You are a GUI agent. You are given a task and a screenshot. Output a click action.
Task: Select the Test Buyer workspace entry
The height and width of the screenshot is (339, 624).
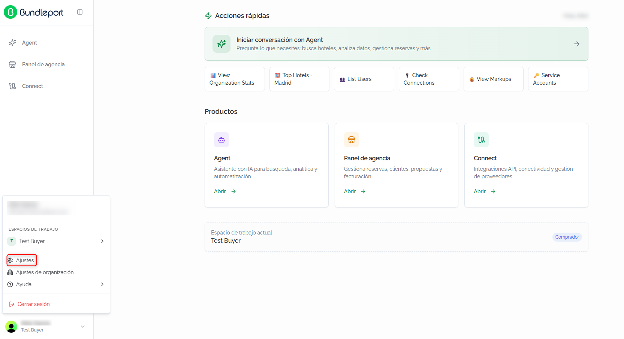(56, 241)
